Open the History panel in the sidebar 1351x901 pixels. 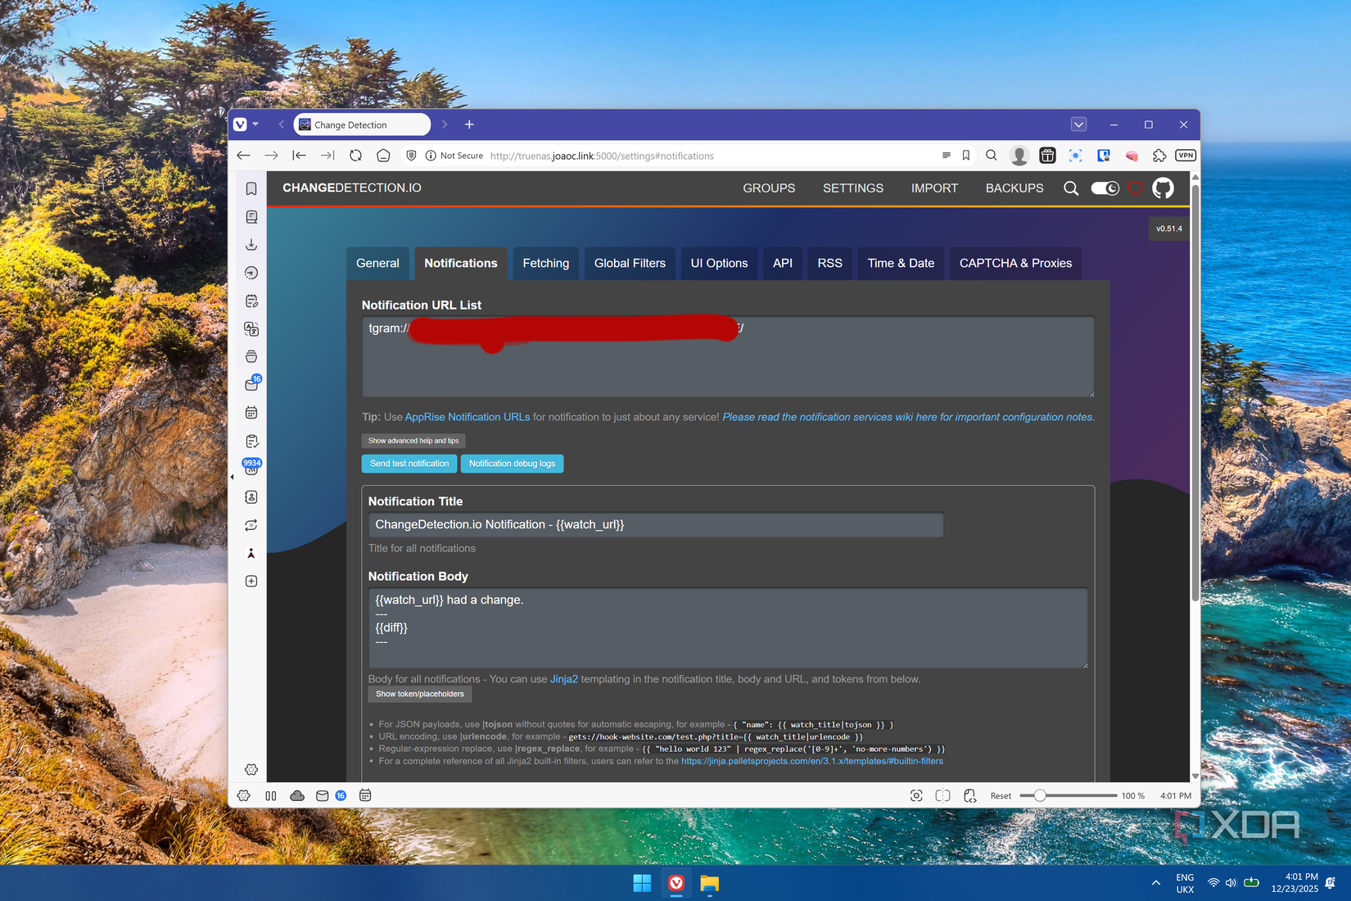[x=251, y=273]
